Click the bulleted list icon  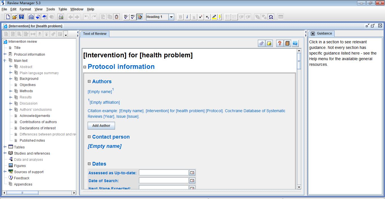tap(228, 17)
